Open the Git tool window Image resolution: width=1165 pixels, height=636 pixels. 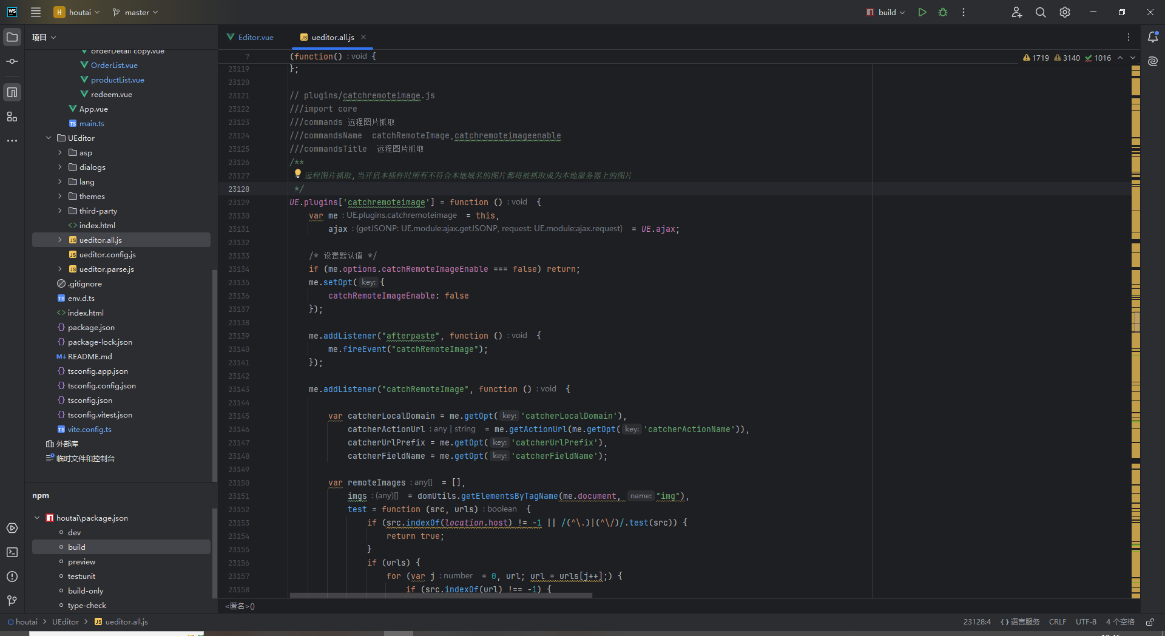(12, 601)
